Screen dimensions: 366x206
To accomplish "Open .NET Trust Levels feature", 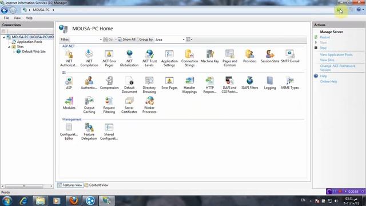I will [149, 58].
